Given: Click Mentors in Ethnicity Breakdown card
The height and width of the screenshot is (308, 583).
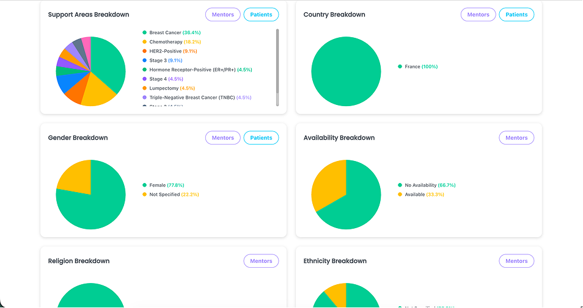Looking at the screenshot, I should [516, 261].
